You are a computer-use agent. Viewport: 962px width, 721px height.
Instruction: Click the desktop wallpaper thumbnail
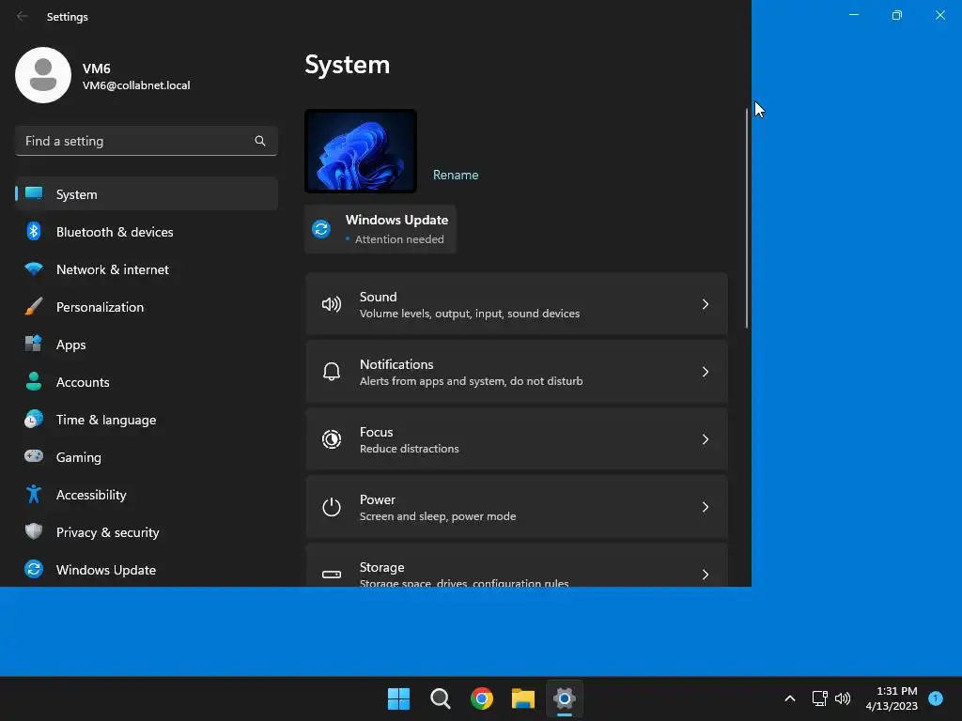[x=361, y=151]
